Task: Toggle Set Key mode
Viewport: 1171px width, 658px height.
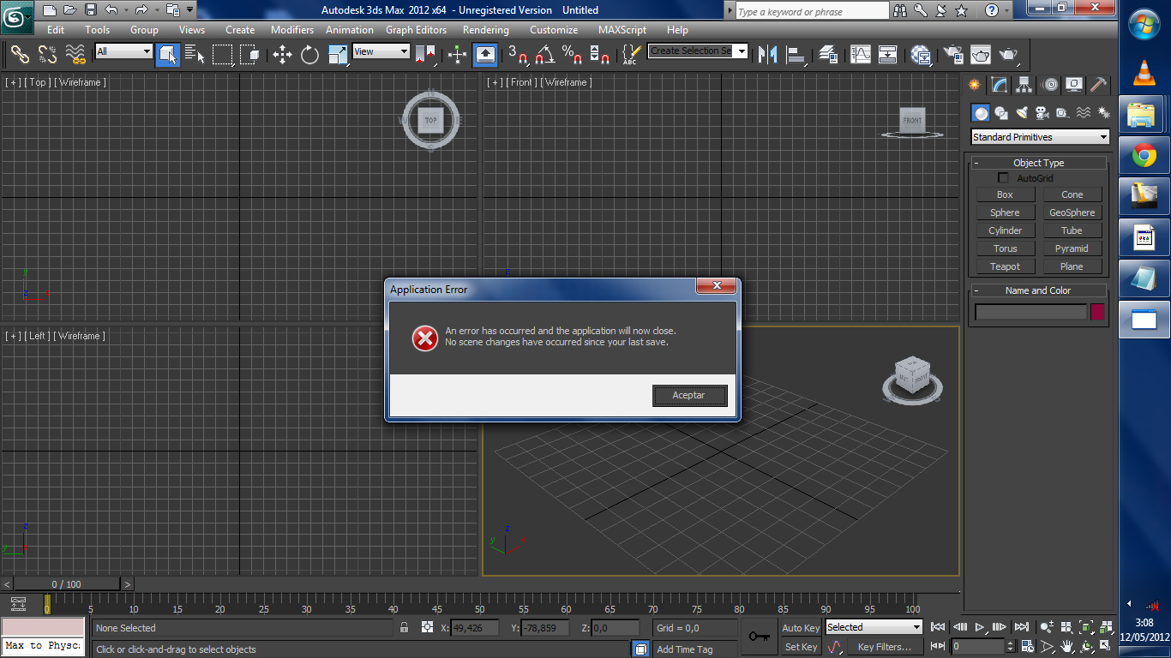Action: (801, 647)
